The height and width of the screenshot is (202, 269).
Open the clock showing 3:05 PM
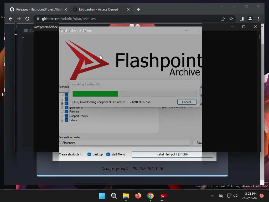pos(249,196)
